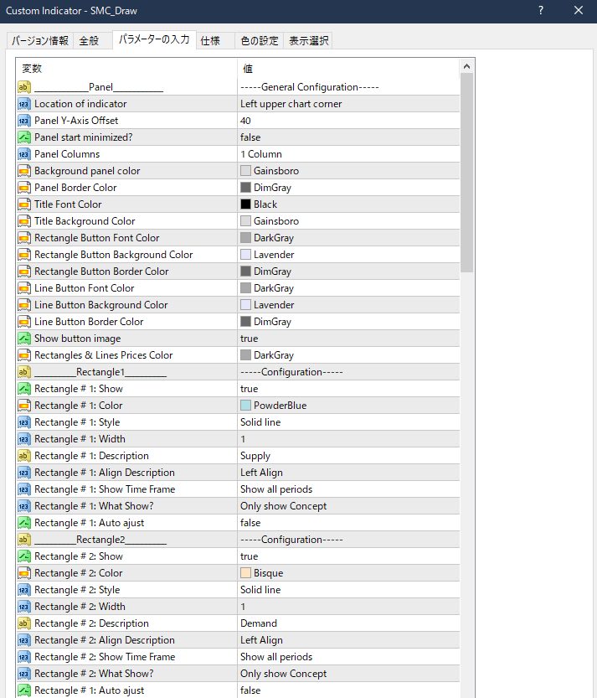This screenshot has height=698, width=597.
Task: Select the Line Button Background Color row label
Action: [101, 305]
